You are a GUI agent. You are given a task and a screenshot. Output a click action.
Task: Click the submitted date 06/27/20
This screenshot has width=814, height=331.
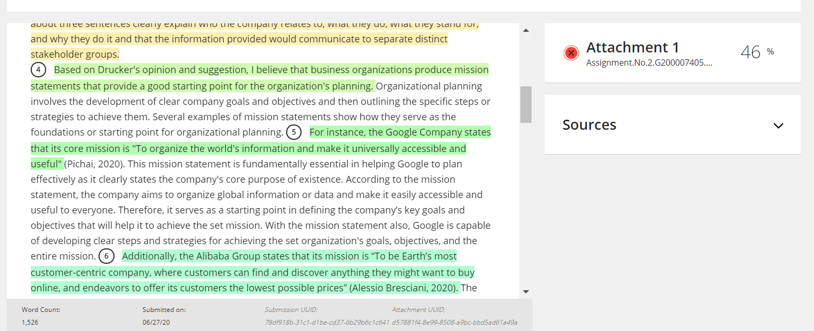click(x=156, y=322)
